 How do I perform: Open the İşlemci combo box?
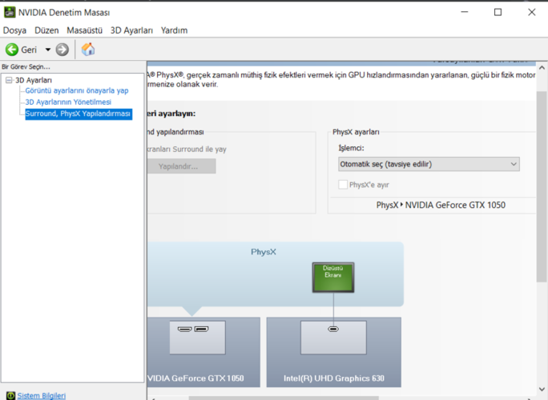click(x=429, y=164)
